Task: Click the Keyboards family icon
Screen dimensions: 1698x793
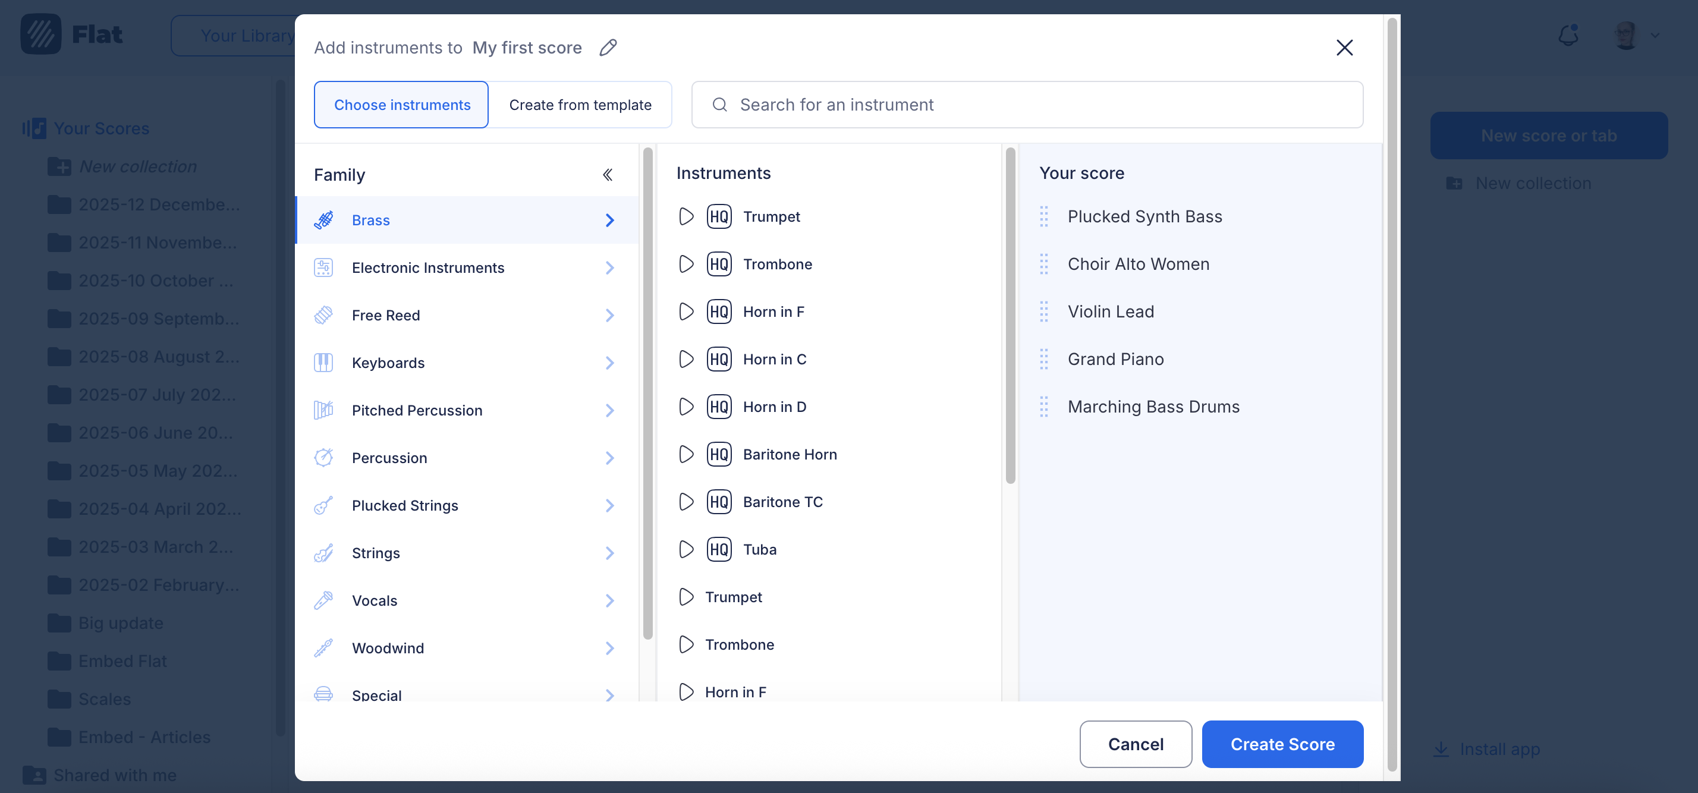Action: click(x=323, y=363)
